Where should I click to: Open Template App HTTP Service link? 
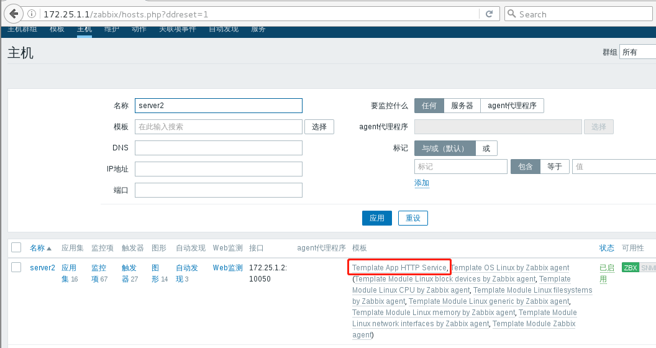pyautogui.click(x=399, y=268)
